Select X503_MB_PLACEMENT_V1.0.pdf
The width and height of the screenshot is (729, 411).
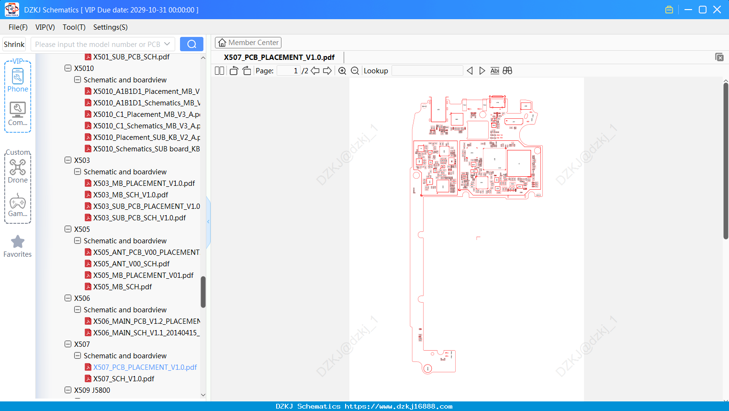point(140,183)
